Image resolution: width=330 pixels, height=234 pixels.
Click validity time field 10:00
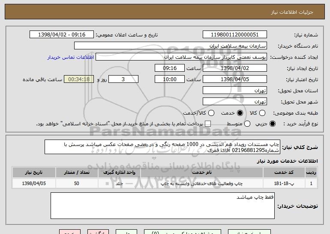[x=170, y=79]
